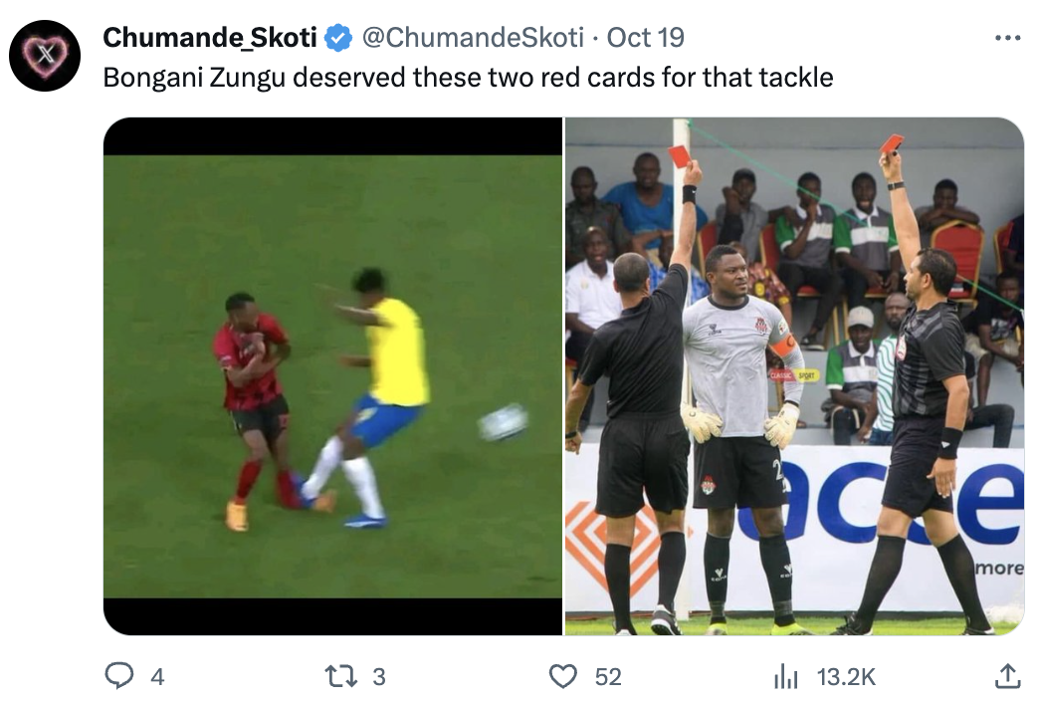Click the reply count 4
The width and height of the screenshot is (1037, 705).
click(x=156, y=677)
